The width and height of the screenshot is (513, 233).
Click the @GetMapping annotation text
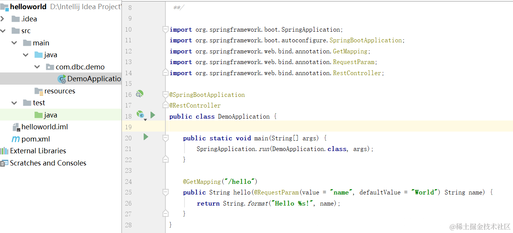click(x=202, y=182)
